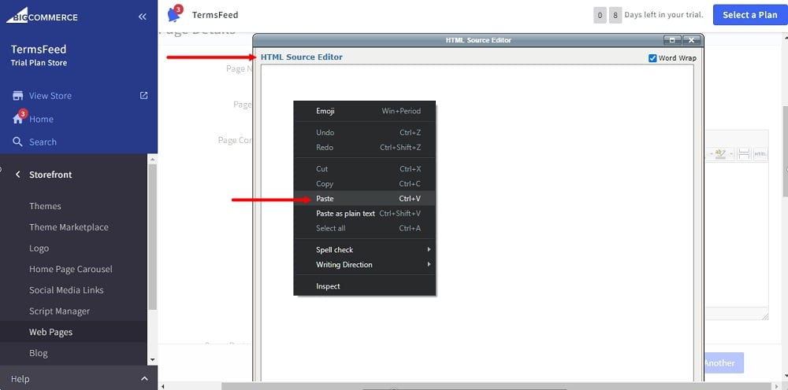
Task: Open the Writing Direction submenu
Action: pos(364,265)
